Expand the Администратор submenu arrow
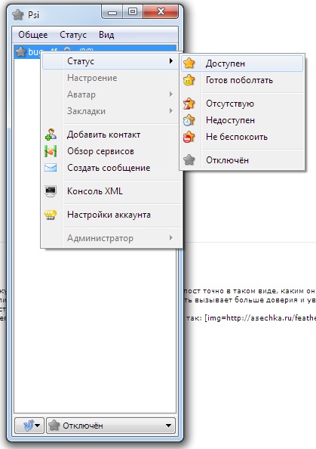Viewport: 316px width, 449px height. [171, 237]
